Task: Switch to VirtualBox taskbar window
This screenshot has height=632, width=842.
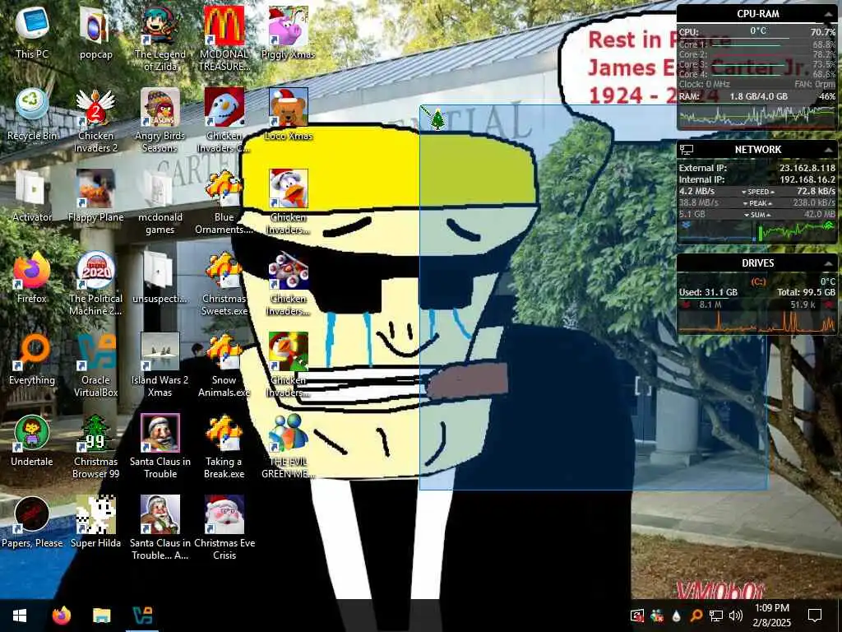Action: (x=142, y=616)
